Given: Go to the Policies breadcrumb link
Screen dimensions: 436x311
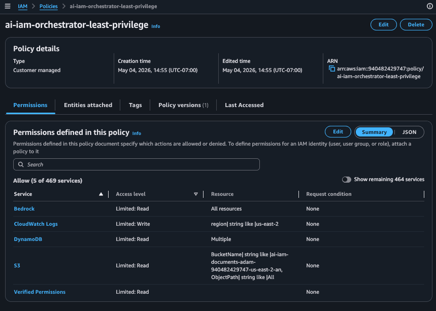Looking at the screenshot, I should [48, 6].
